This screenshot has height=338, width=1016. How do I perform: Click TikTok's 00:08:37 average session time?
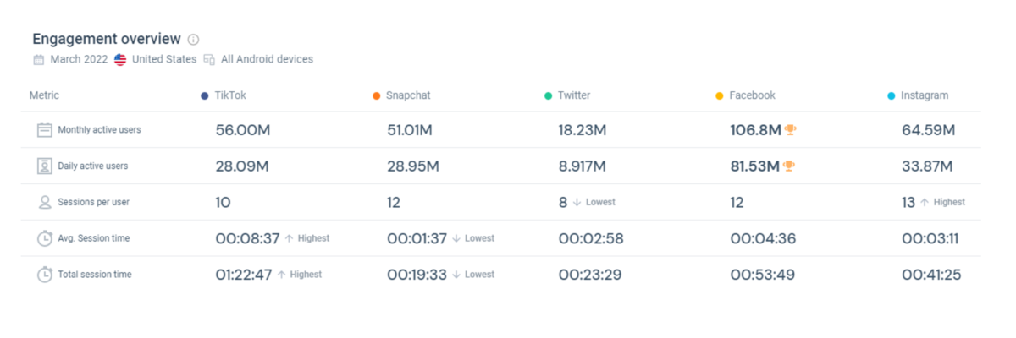[247, 239]
